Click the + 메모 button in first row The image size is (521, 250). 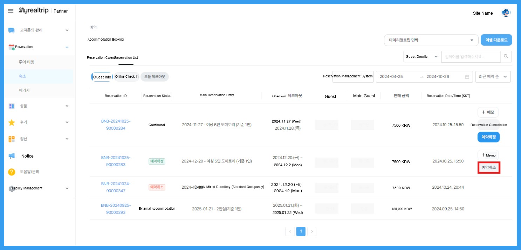tap(488, 112)
